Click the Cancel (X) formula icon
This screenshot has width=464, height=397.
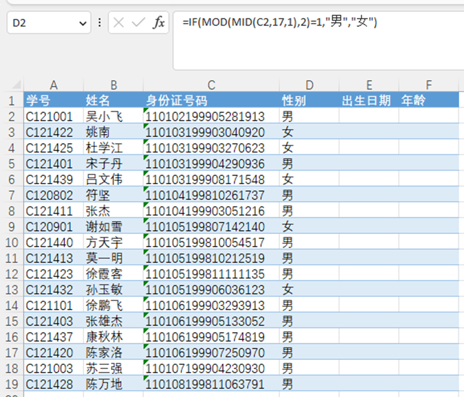(x=119, y=23)
